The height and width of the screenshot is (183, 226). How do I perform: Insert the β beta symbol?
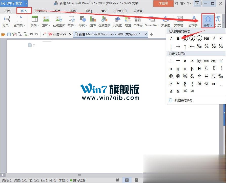192,69
